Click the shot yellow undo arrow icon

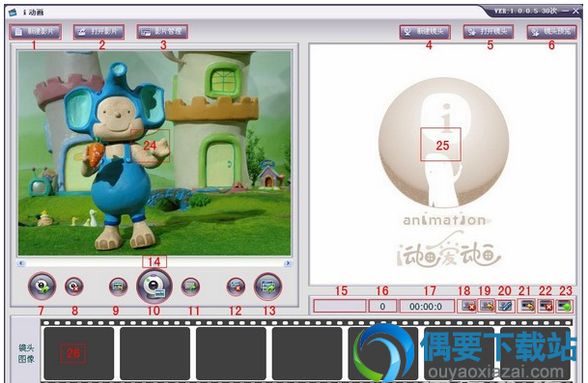pos(487,306)
